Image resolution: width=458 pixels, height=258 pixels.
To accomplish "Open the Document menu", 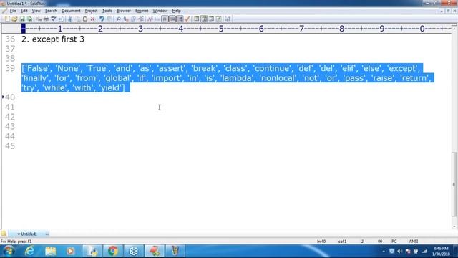I will (x=71, y=11).
